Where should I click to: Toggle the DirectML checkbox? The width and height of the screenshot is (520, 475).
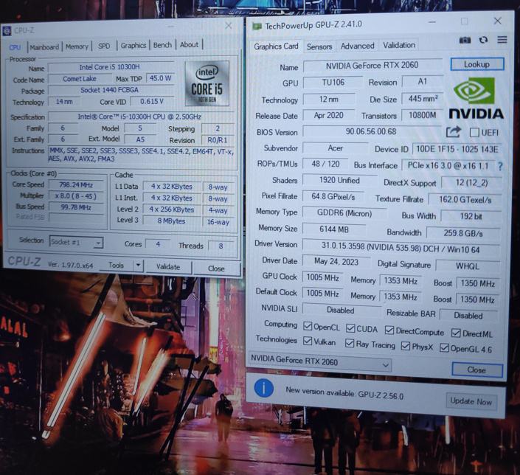(x=456, y=333)
